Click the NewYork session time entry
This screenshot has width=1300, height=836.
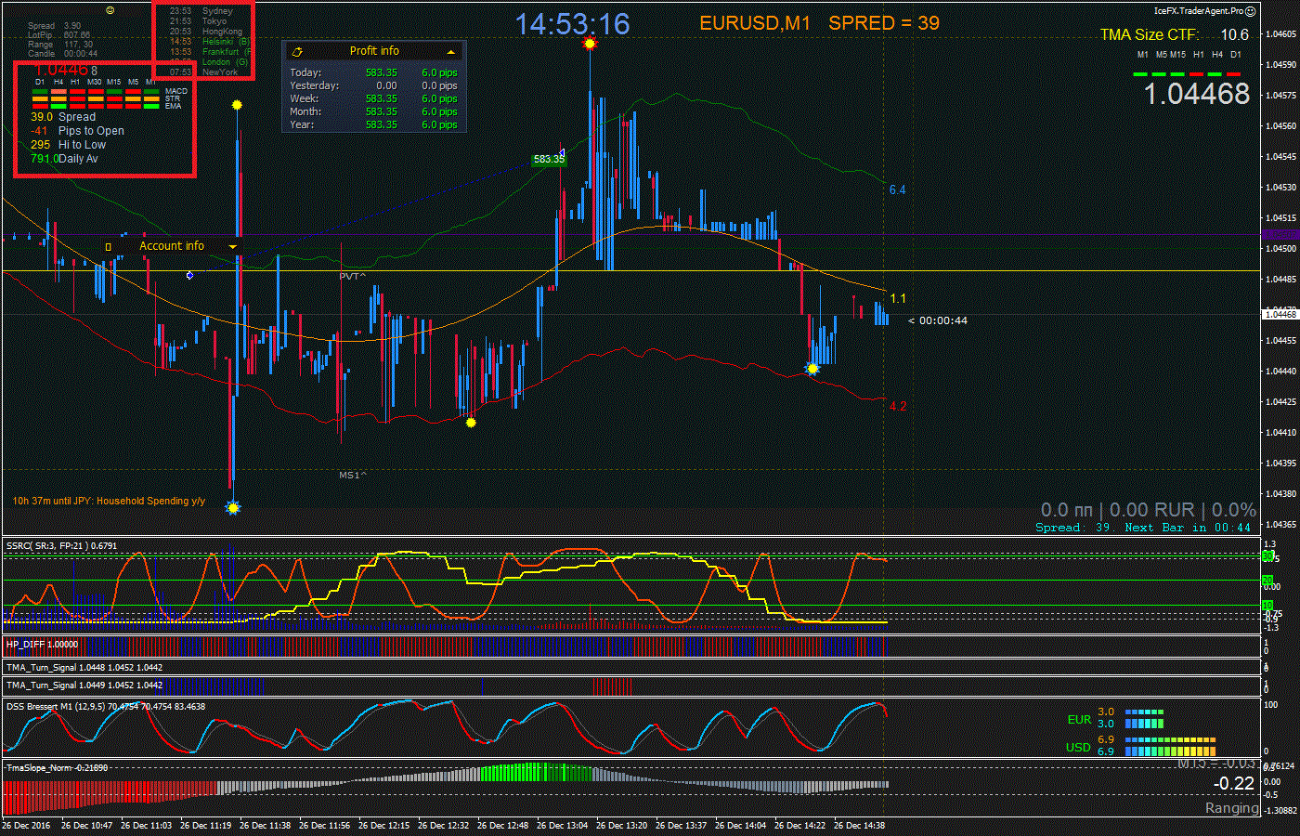click(204, 72)
